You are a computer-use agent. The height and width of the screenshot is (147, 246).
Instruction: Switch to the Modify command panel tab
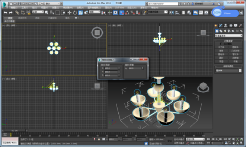click(x=221, y=26)
